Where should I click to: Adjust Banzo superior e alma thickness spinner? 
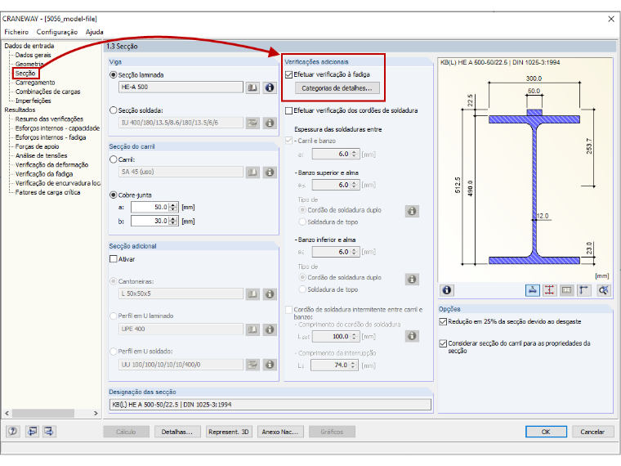(355, 185)
